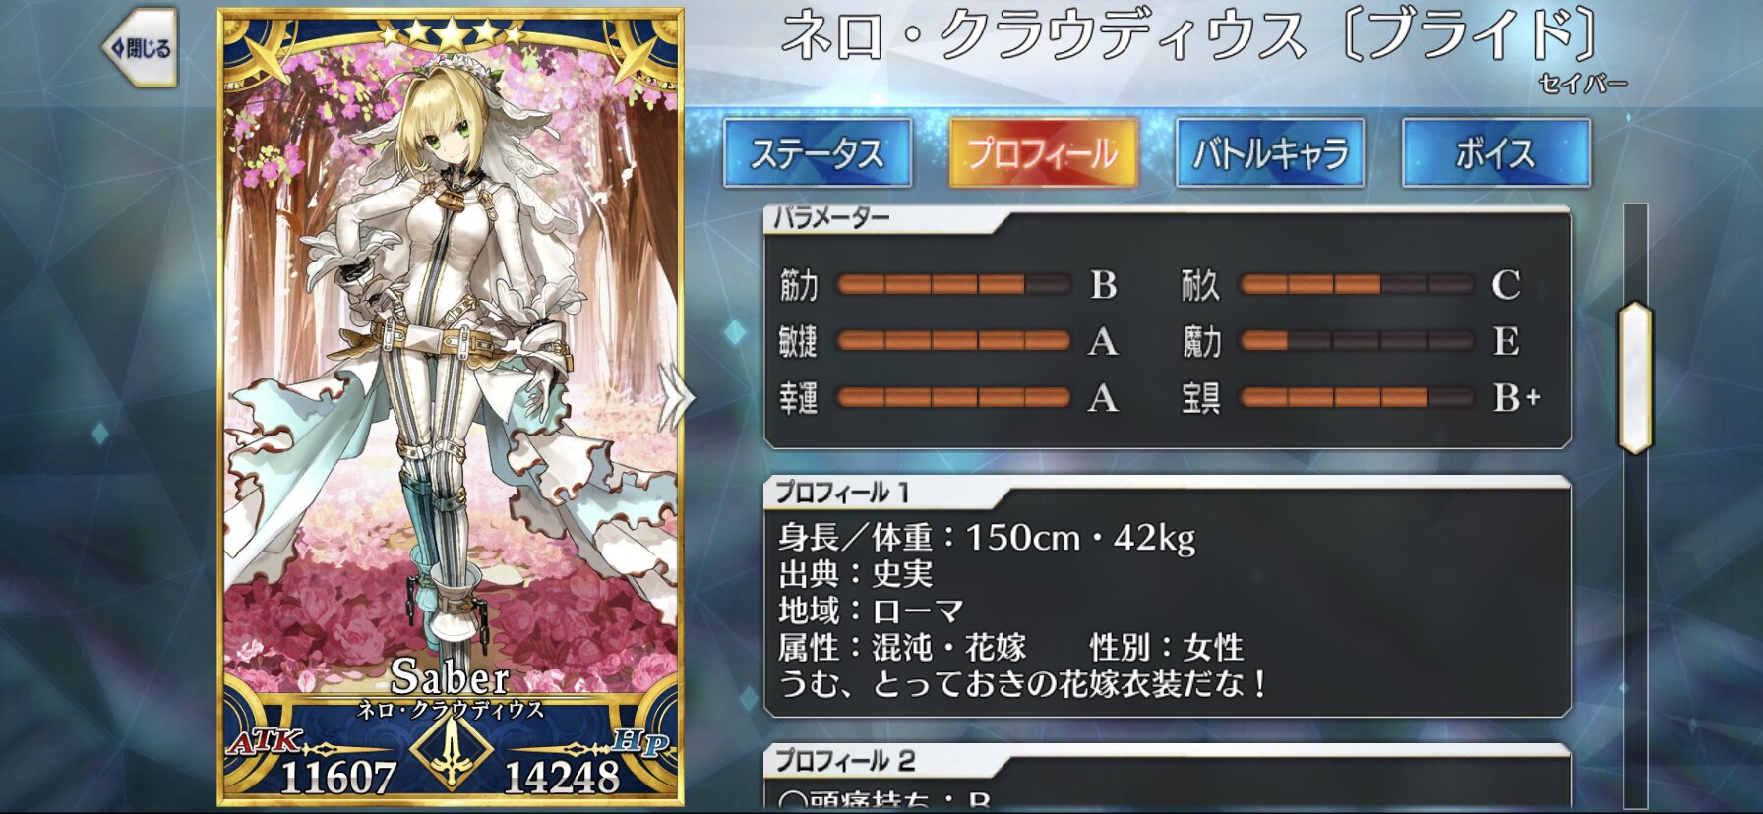Switch to the バトルキャラ tab
The height and width of the screenshot is (814, 1763).
(x=1270, y=153)
